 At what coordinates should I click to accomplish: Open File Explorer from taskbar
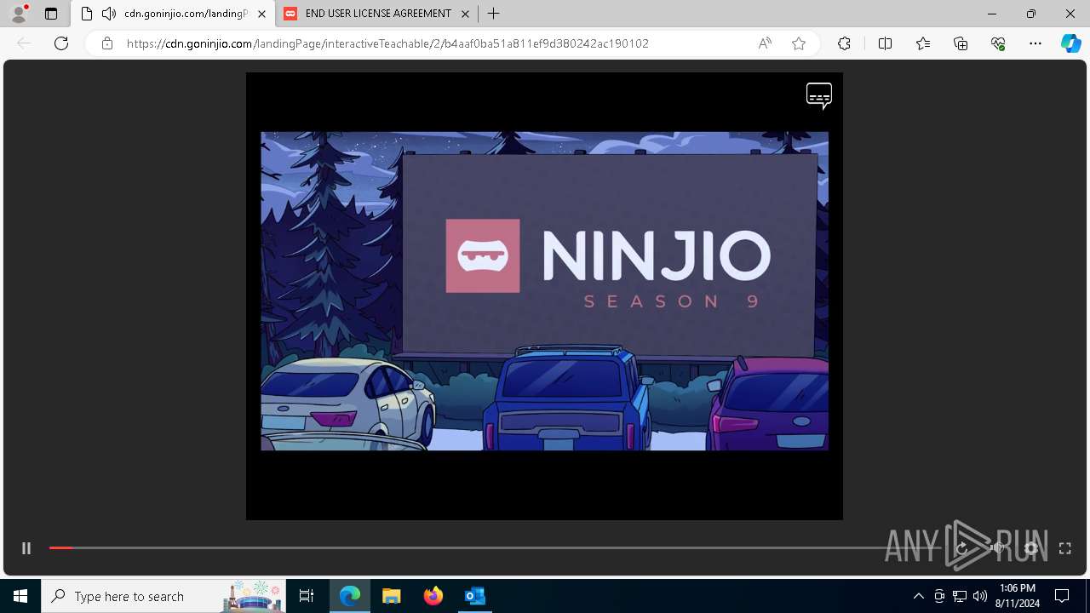[391, 596]
